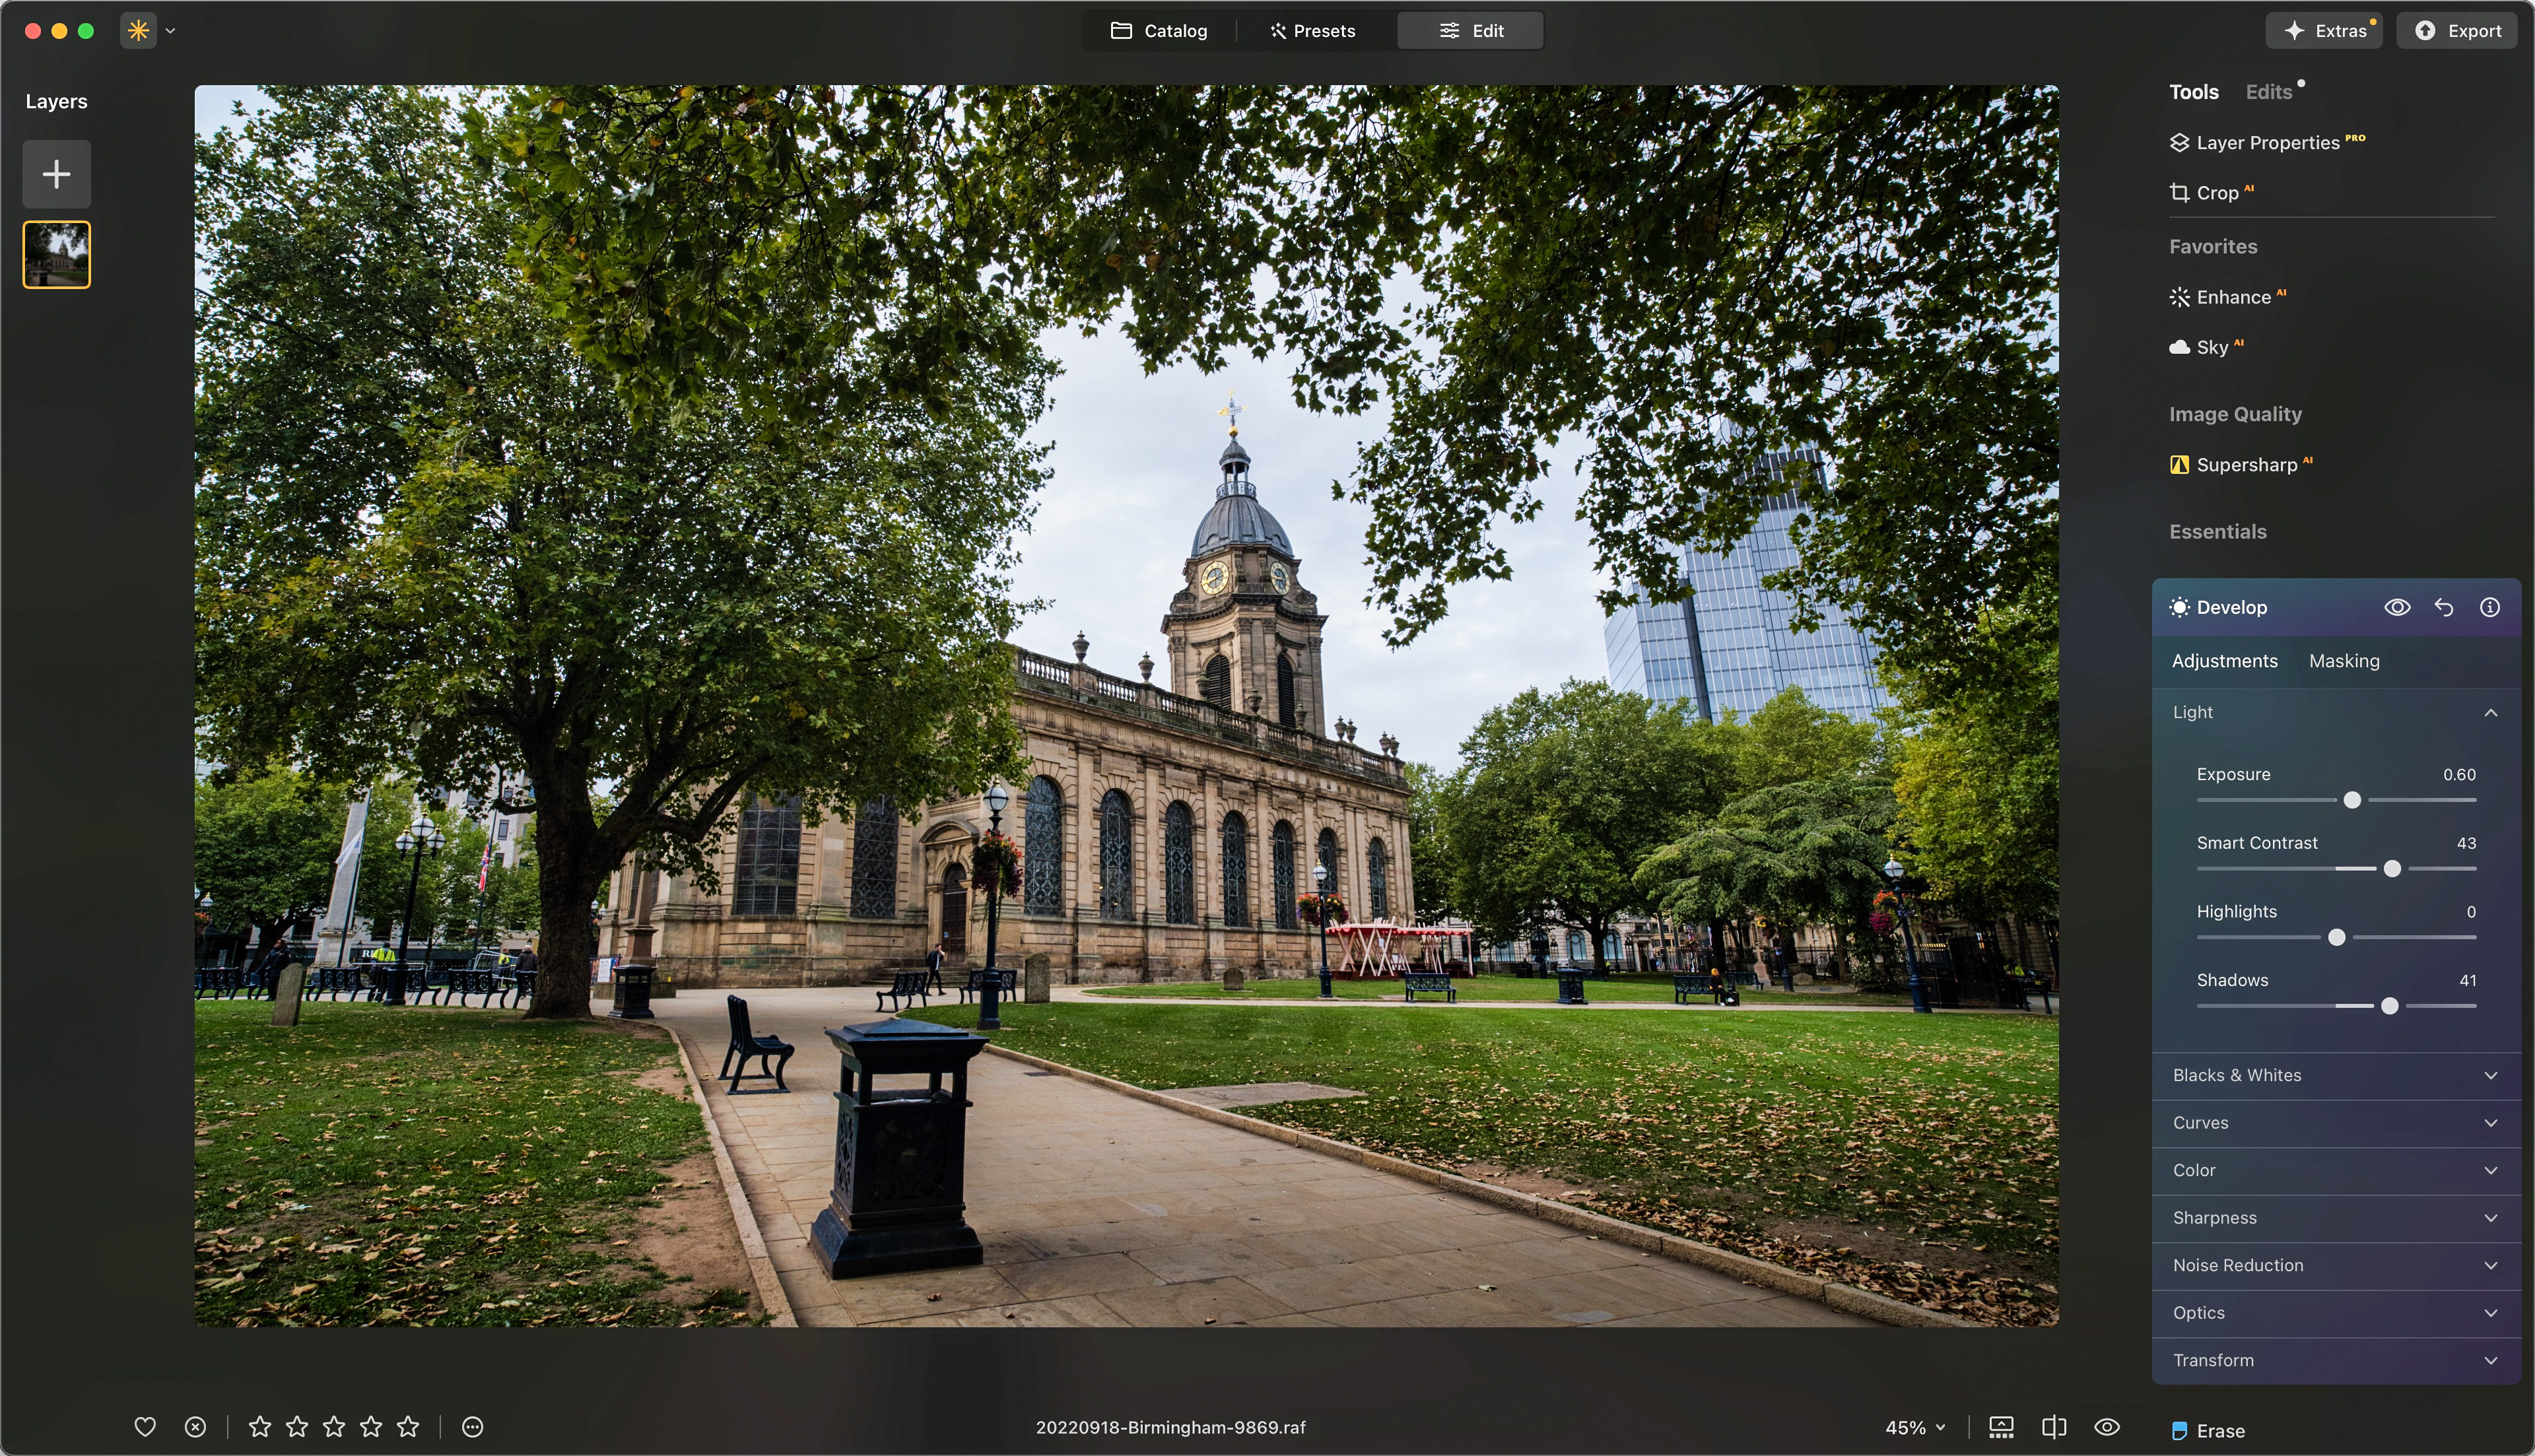Image resolution: width=2535 pixels, height=1456 pixels.
Task: Toggle Develop tool visibility eye
Action: click(2397, 607)
